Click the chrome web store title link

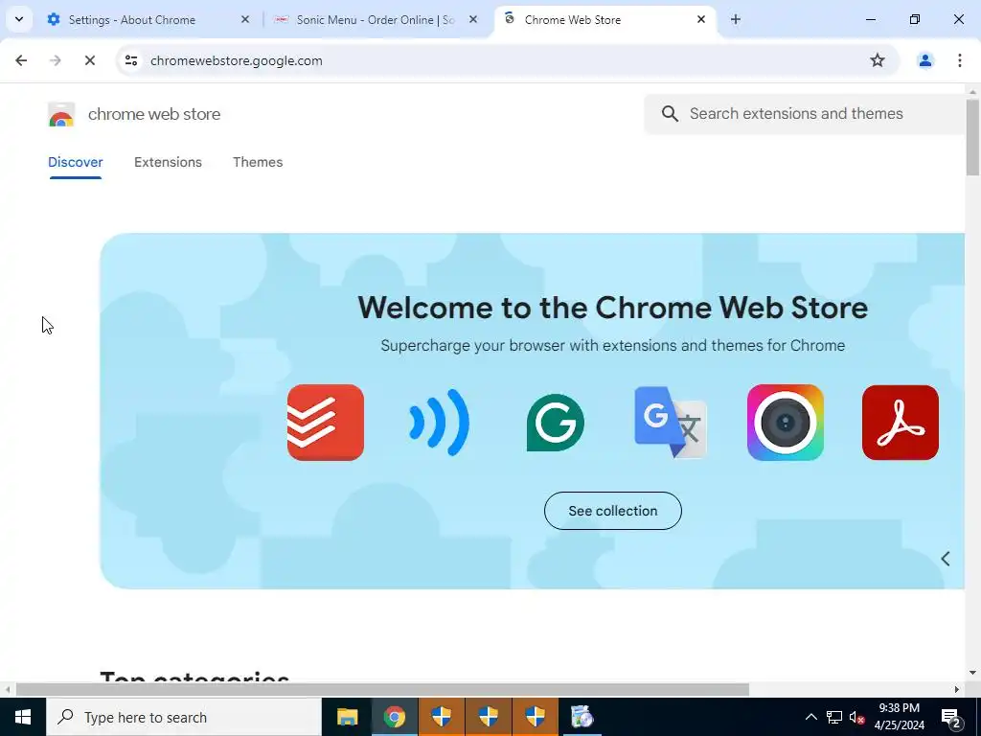click(x=154, y=114)
